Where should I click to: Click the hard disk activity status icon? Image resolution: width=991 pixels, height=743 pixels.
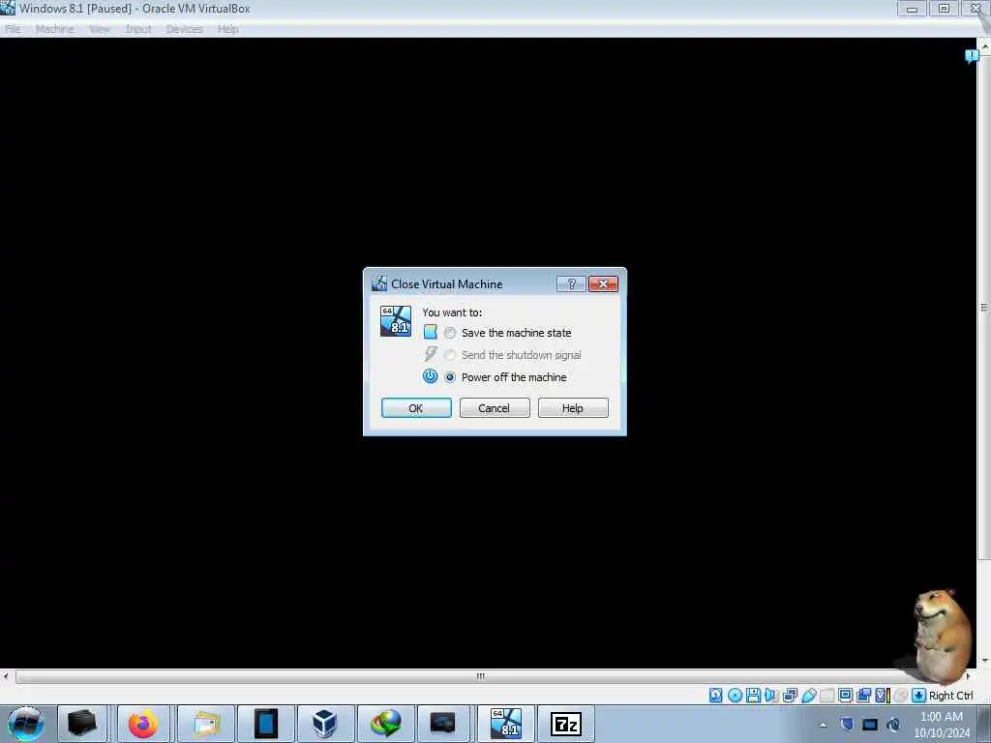pos(715,696)
